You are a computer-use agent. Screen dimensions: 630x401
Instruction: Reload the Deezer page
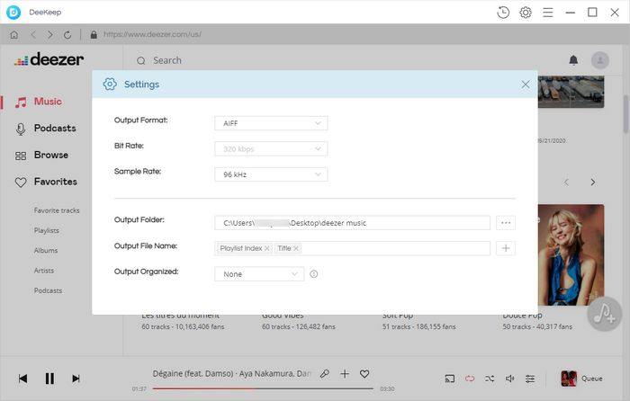pos(67,35)
